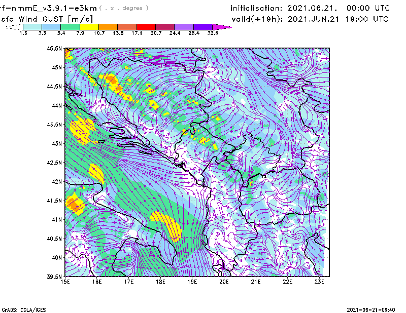Click the '44.5N' latitude label
Viewport: 406px width, 313px height.
tap(54, 86)
